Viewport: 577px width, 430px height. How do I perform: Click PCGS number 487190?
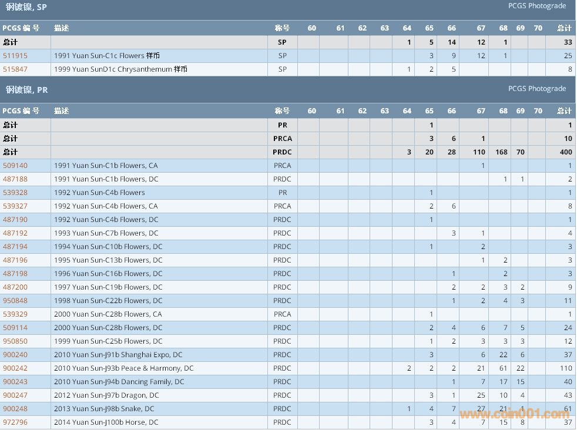tap(15, 220)
